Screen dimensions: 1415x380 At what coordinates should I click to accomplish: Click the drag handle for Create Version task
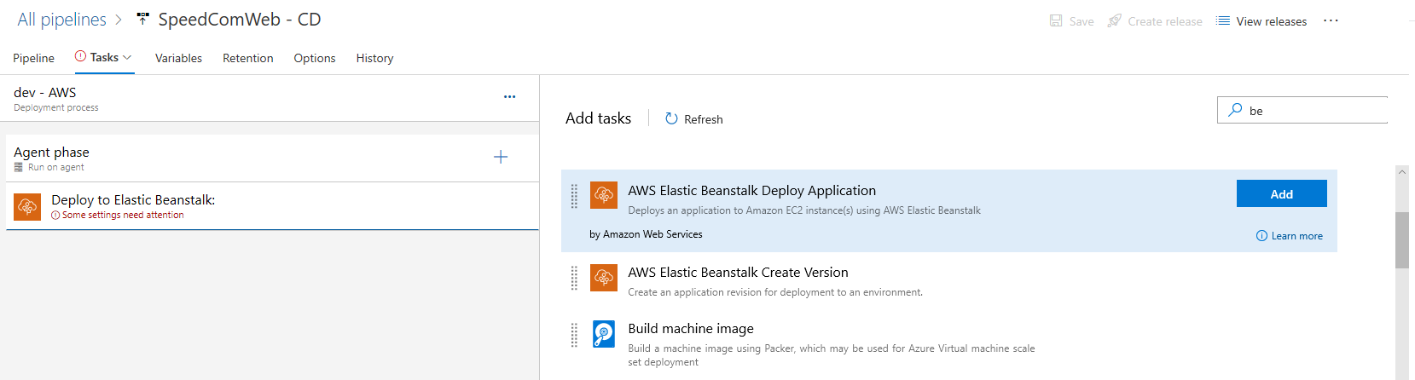(574, 278)
